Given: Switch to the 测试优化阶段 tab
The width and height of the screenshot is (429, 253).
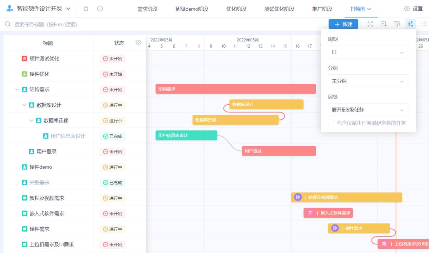Looking at the screenshot, I should [x=280, y=9].
